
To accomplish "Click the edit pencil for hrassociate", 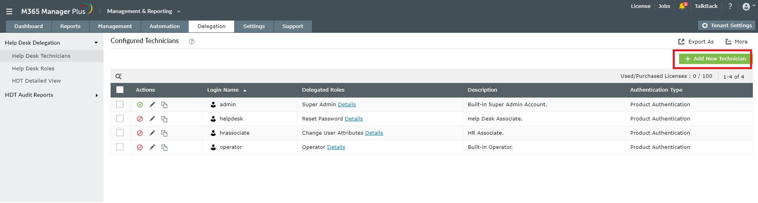I will coord(152,133).
